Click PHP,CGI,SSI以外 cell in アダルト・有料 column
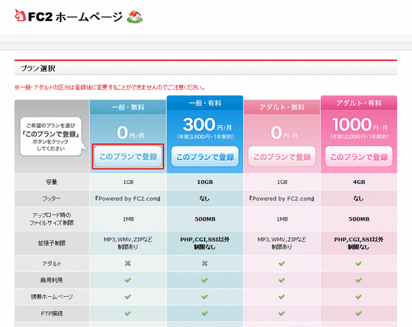 [358, 243]
